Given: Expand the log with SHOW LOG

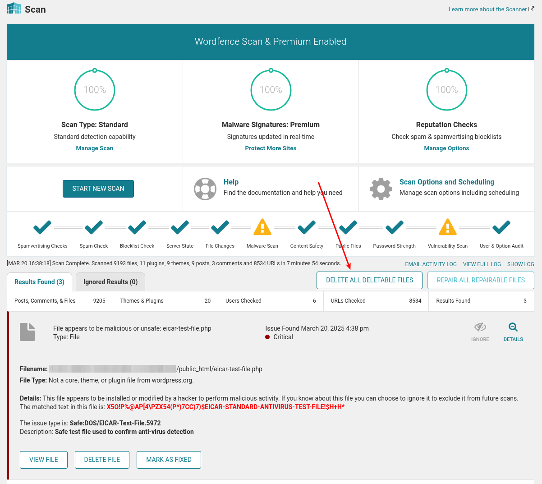Looking at the screenshot, I should coord(520,264).
